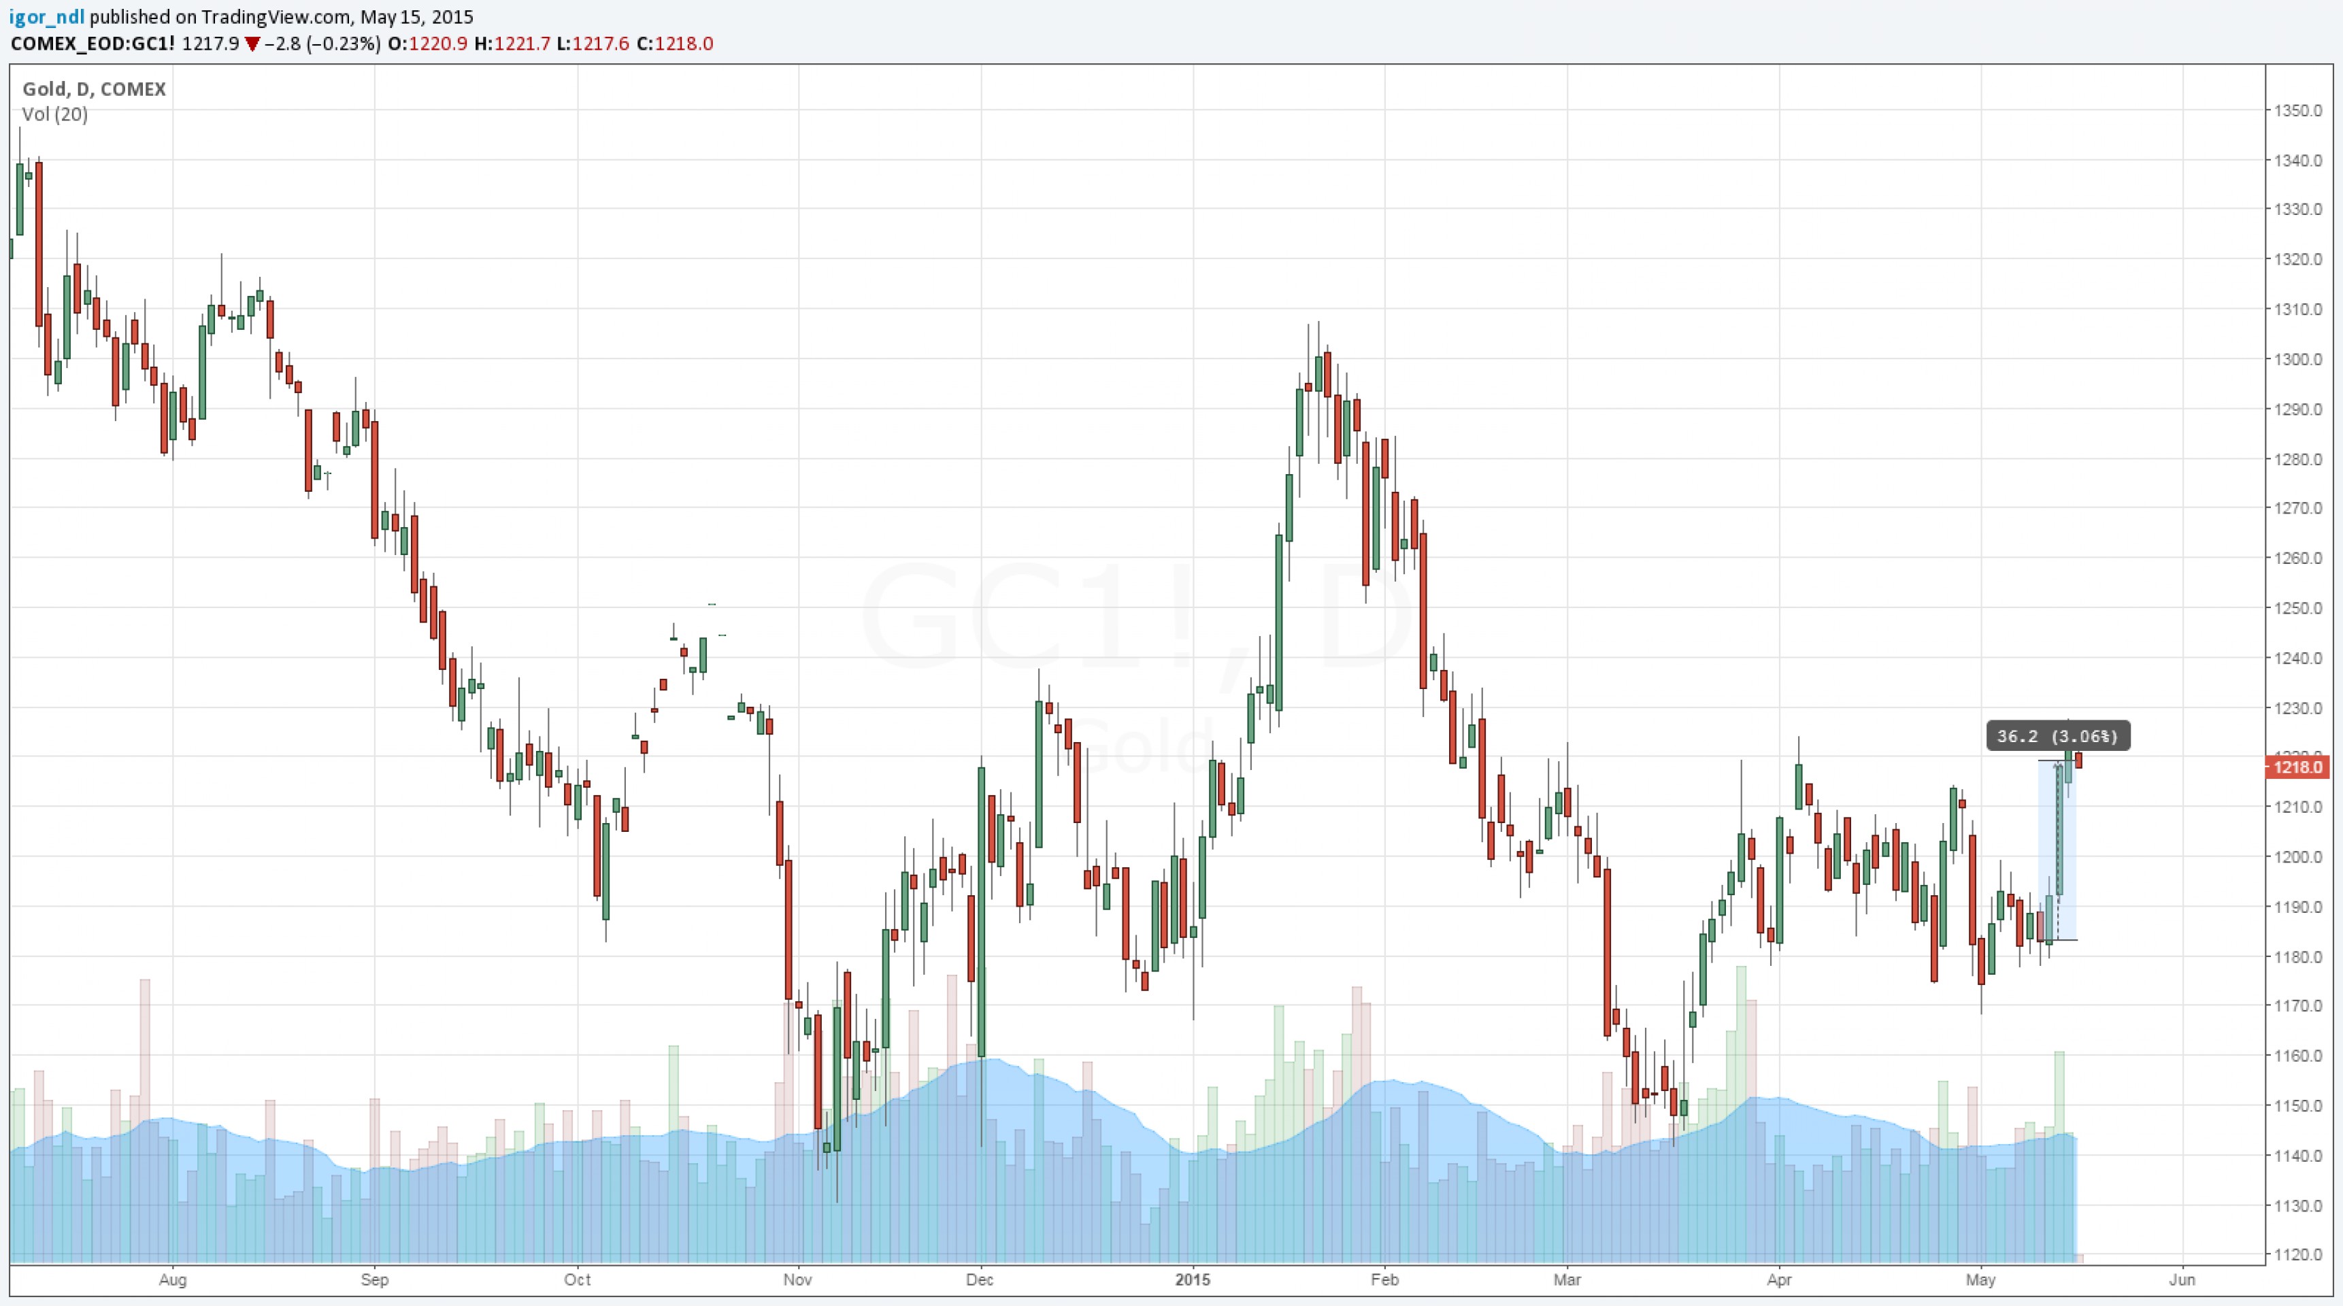Click the 1300.0 price axis label
2343x1306 pixels.
2297,360
